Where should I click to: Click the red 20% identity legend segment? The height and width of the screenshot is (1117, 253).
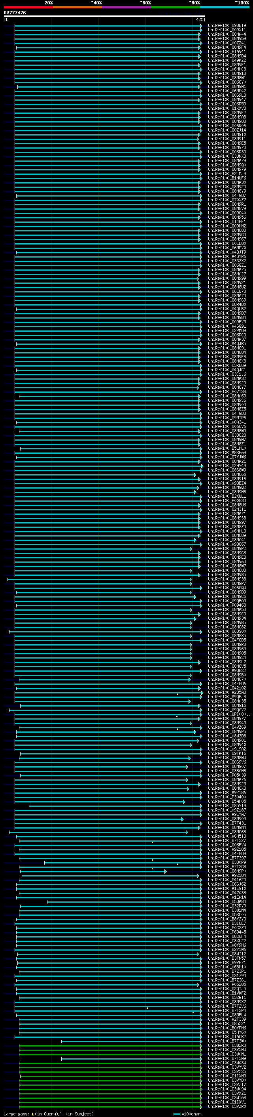pyautogui.click(x=28, y=7)
